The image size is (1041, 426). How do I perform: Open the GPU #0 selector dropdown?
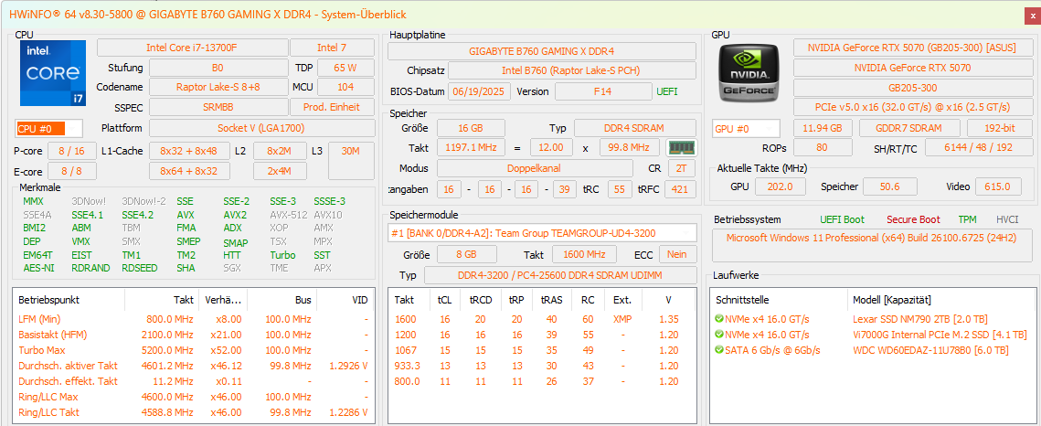pyautogui.click(x=746, y=129)
